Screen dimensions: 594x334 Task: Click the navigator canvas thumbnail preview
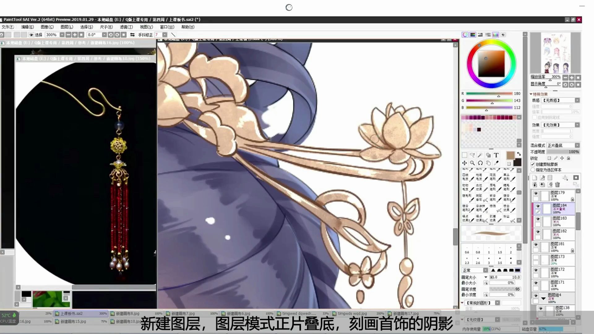(x=555, y=53)
